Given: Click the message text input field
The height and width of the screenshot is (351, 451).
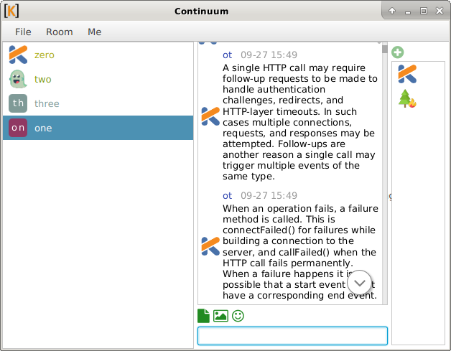Looking at the screenshot, I should click(x=292, y=336).
